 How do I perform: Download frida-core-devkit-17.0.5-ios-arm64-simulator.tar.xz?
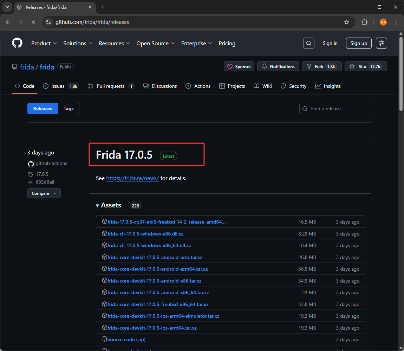pyautogui.click(x=163, y=316)
